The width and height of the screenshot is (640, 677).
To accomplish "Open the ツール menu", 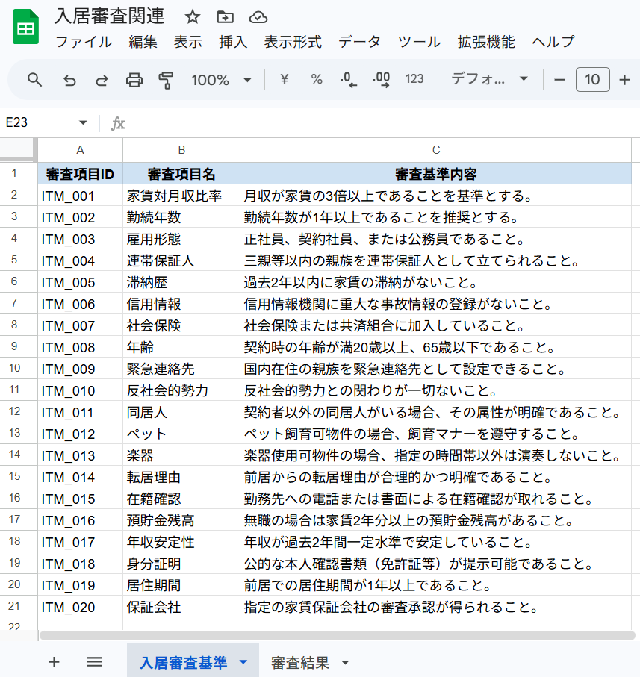I will coord(419,42).
